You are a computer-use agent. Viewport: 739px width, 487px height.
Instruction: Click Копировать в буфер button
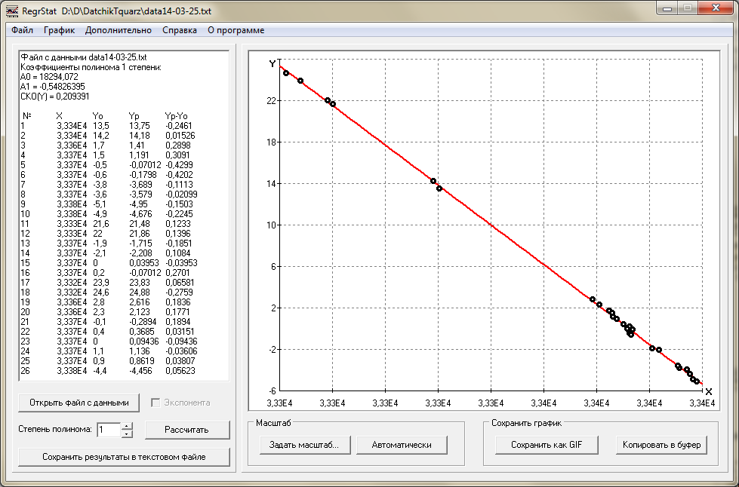click(x=662, y=445)
